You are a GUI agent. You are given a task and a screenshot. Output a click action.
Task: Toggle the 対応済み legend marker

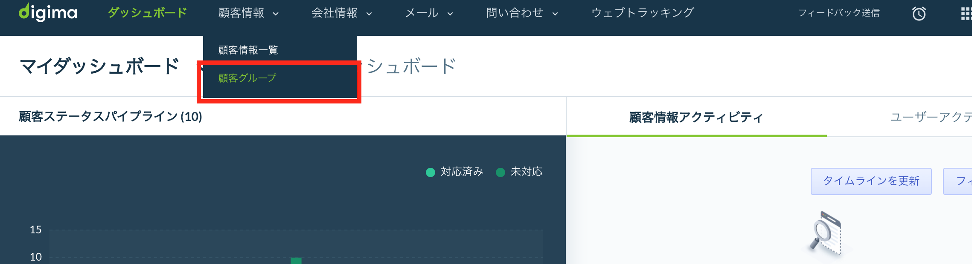click(x=431, y=172)
